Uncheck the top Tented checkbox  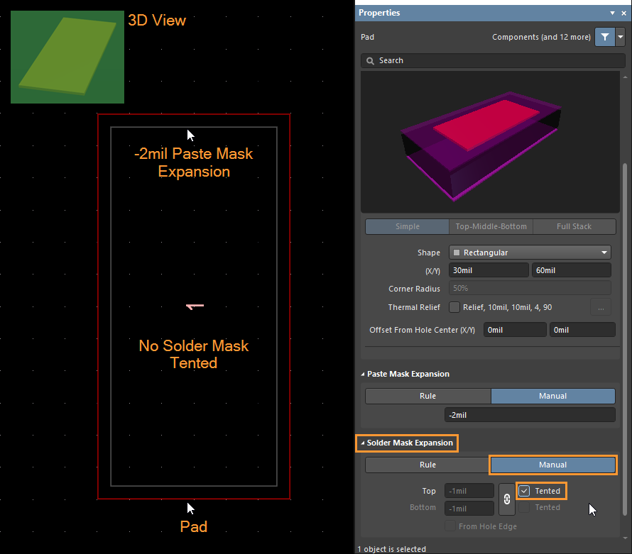(525, 491)
